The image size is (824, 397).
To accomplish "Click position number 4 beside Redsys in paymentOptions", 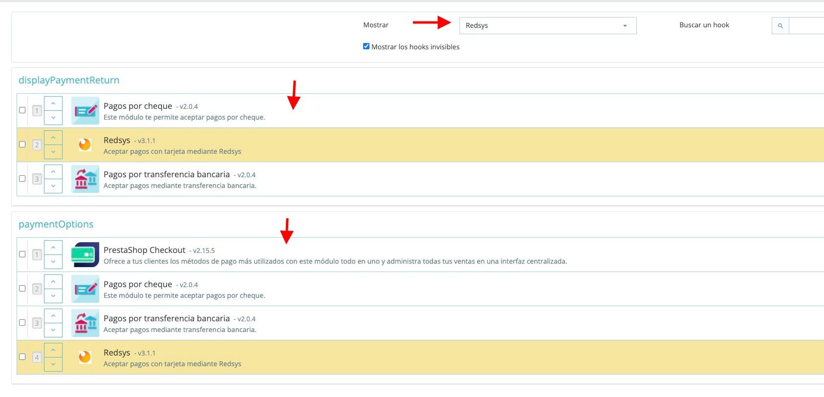I will click(x=37, y=357).
